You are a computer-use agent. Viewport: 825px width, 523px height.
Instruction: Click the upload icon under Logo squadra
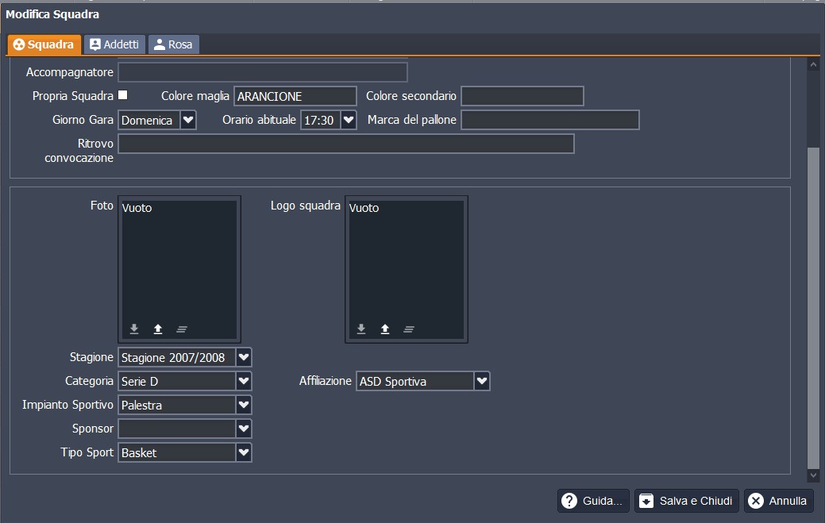[x=385, y=329]
